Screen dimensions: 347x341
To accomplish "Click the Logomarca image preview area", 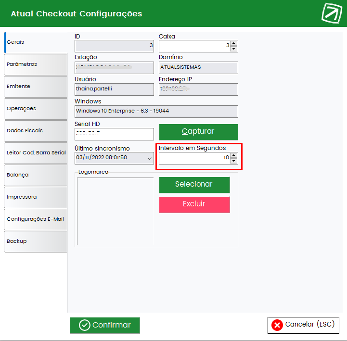I will point(116,211).
